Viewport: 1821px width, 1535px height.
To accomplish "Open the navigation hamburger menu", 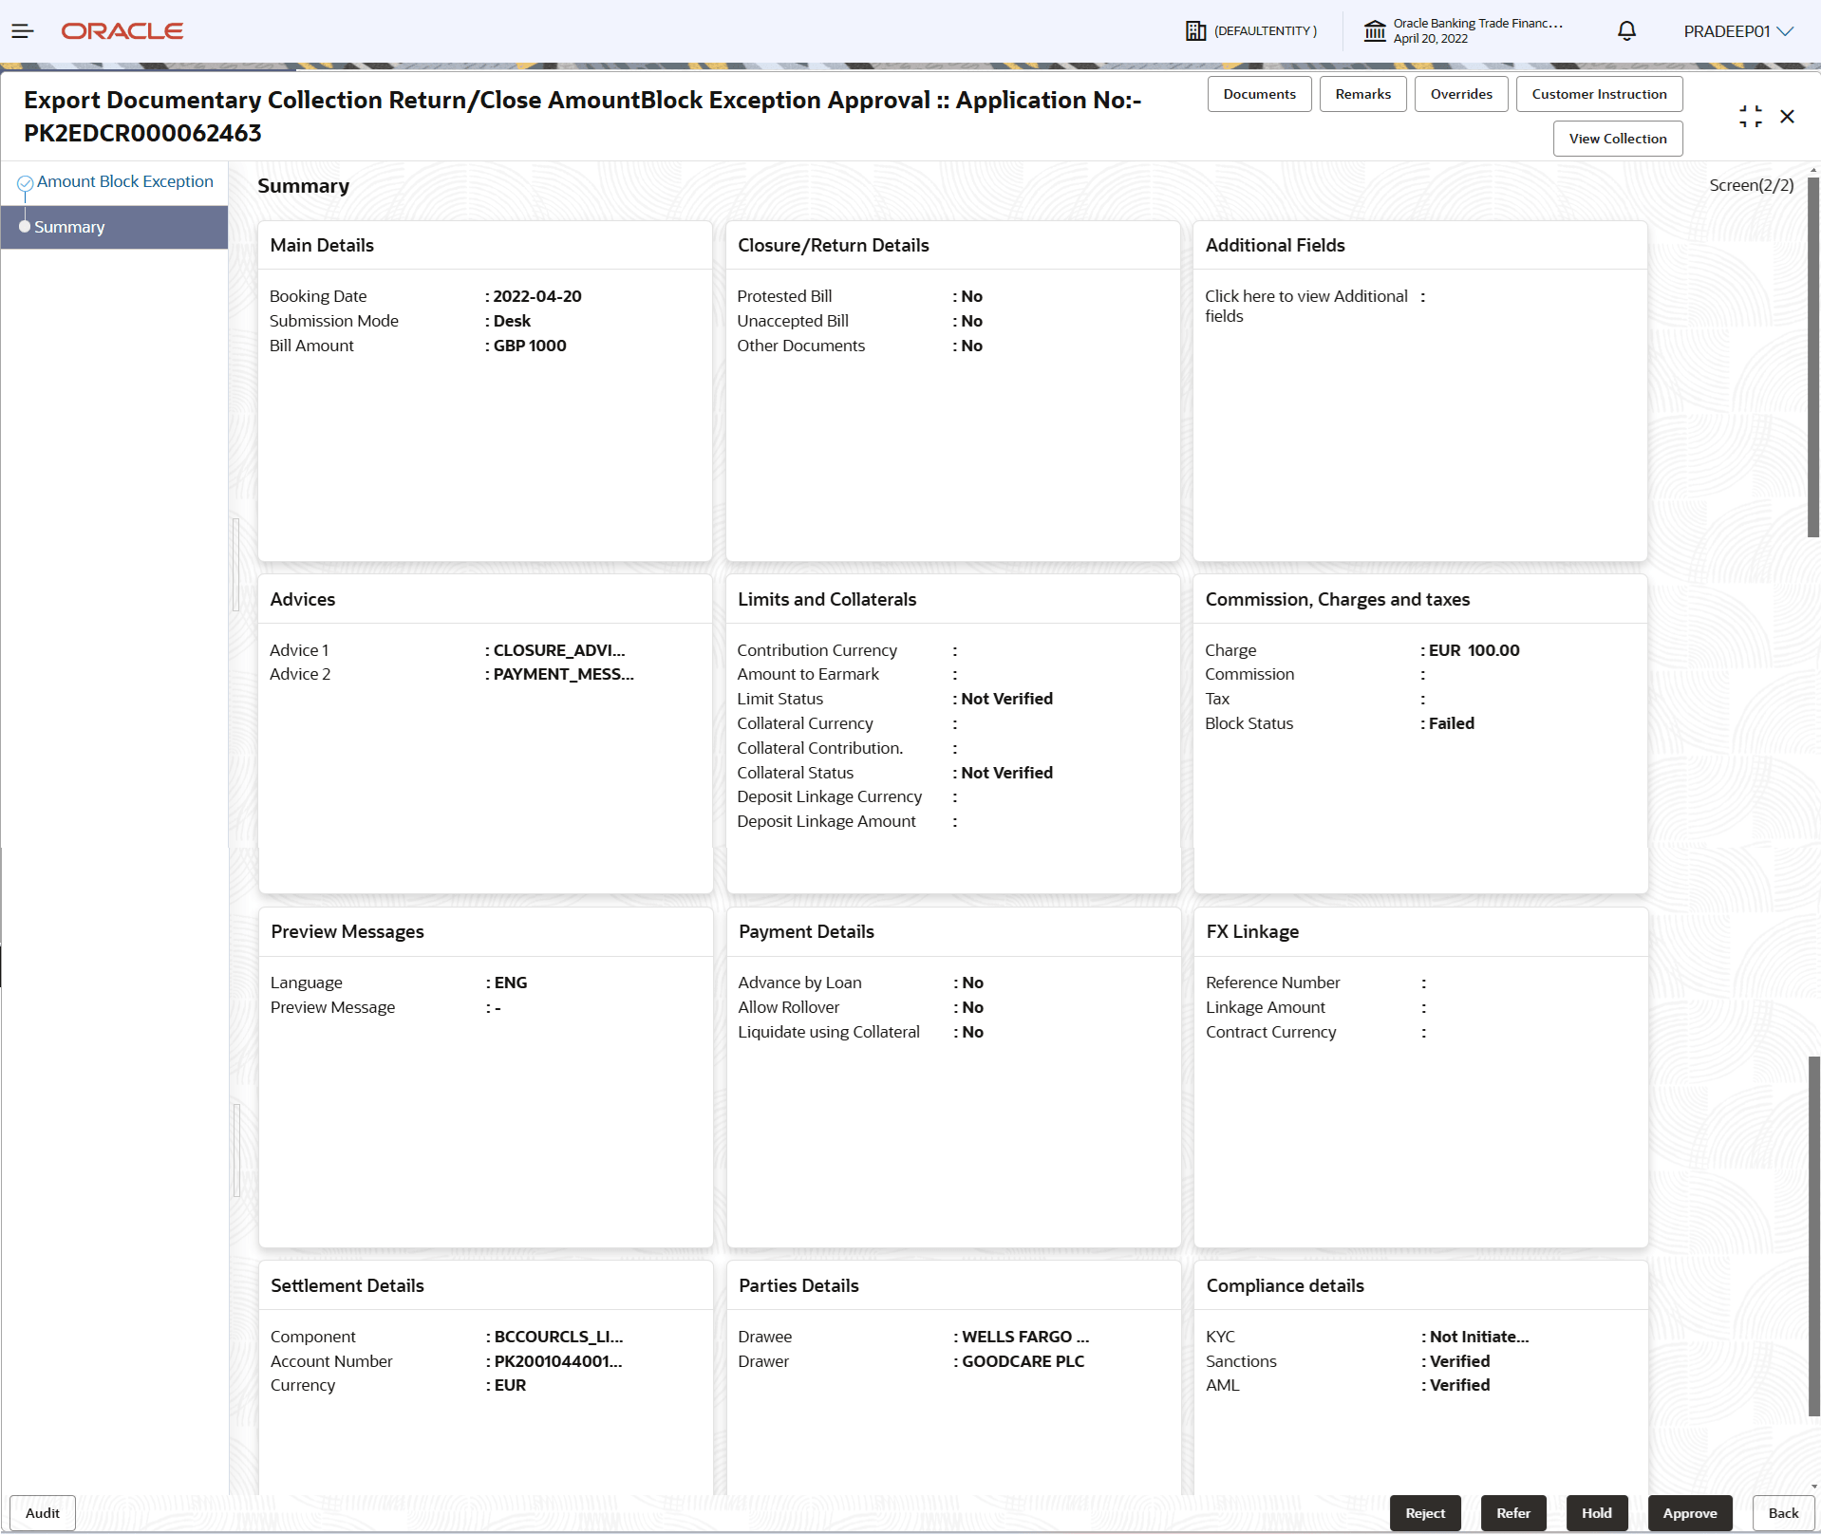I will (23, 30).
